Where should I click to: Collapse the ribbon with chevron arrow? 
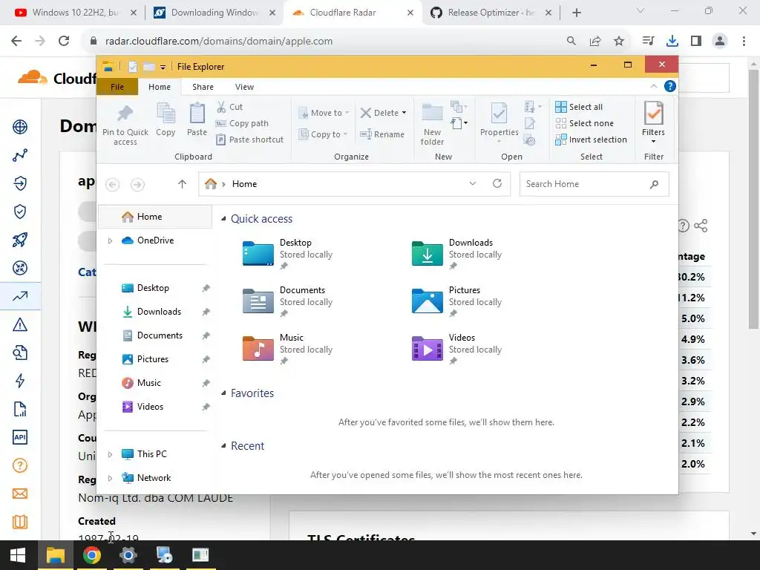tap(654, 86)
